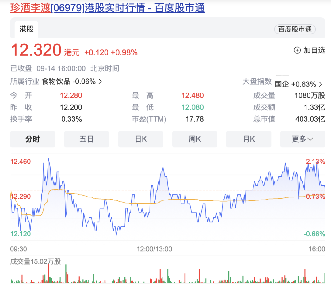This screenshot has height=290, width=331.
Task: Click the 成交量15.02万股 volume label
Action: point(36,261)
